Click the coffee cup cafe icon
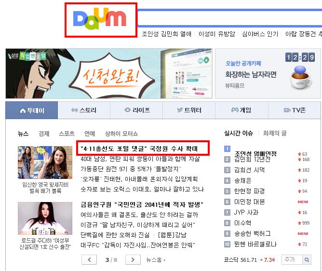 [x=300, y=77]
